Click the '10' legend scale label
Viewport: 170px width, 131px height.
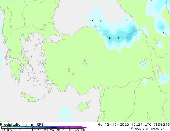click(x=34, y=130)
